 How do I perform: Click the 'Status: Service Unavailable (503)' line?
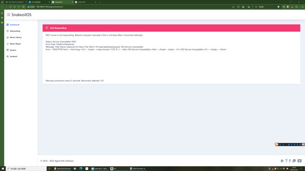61,42
